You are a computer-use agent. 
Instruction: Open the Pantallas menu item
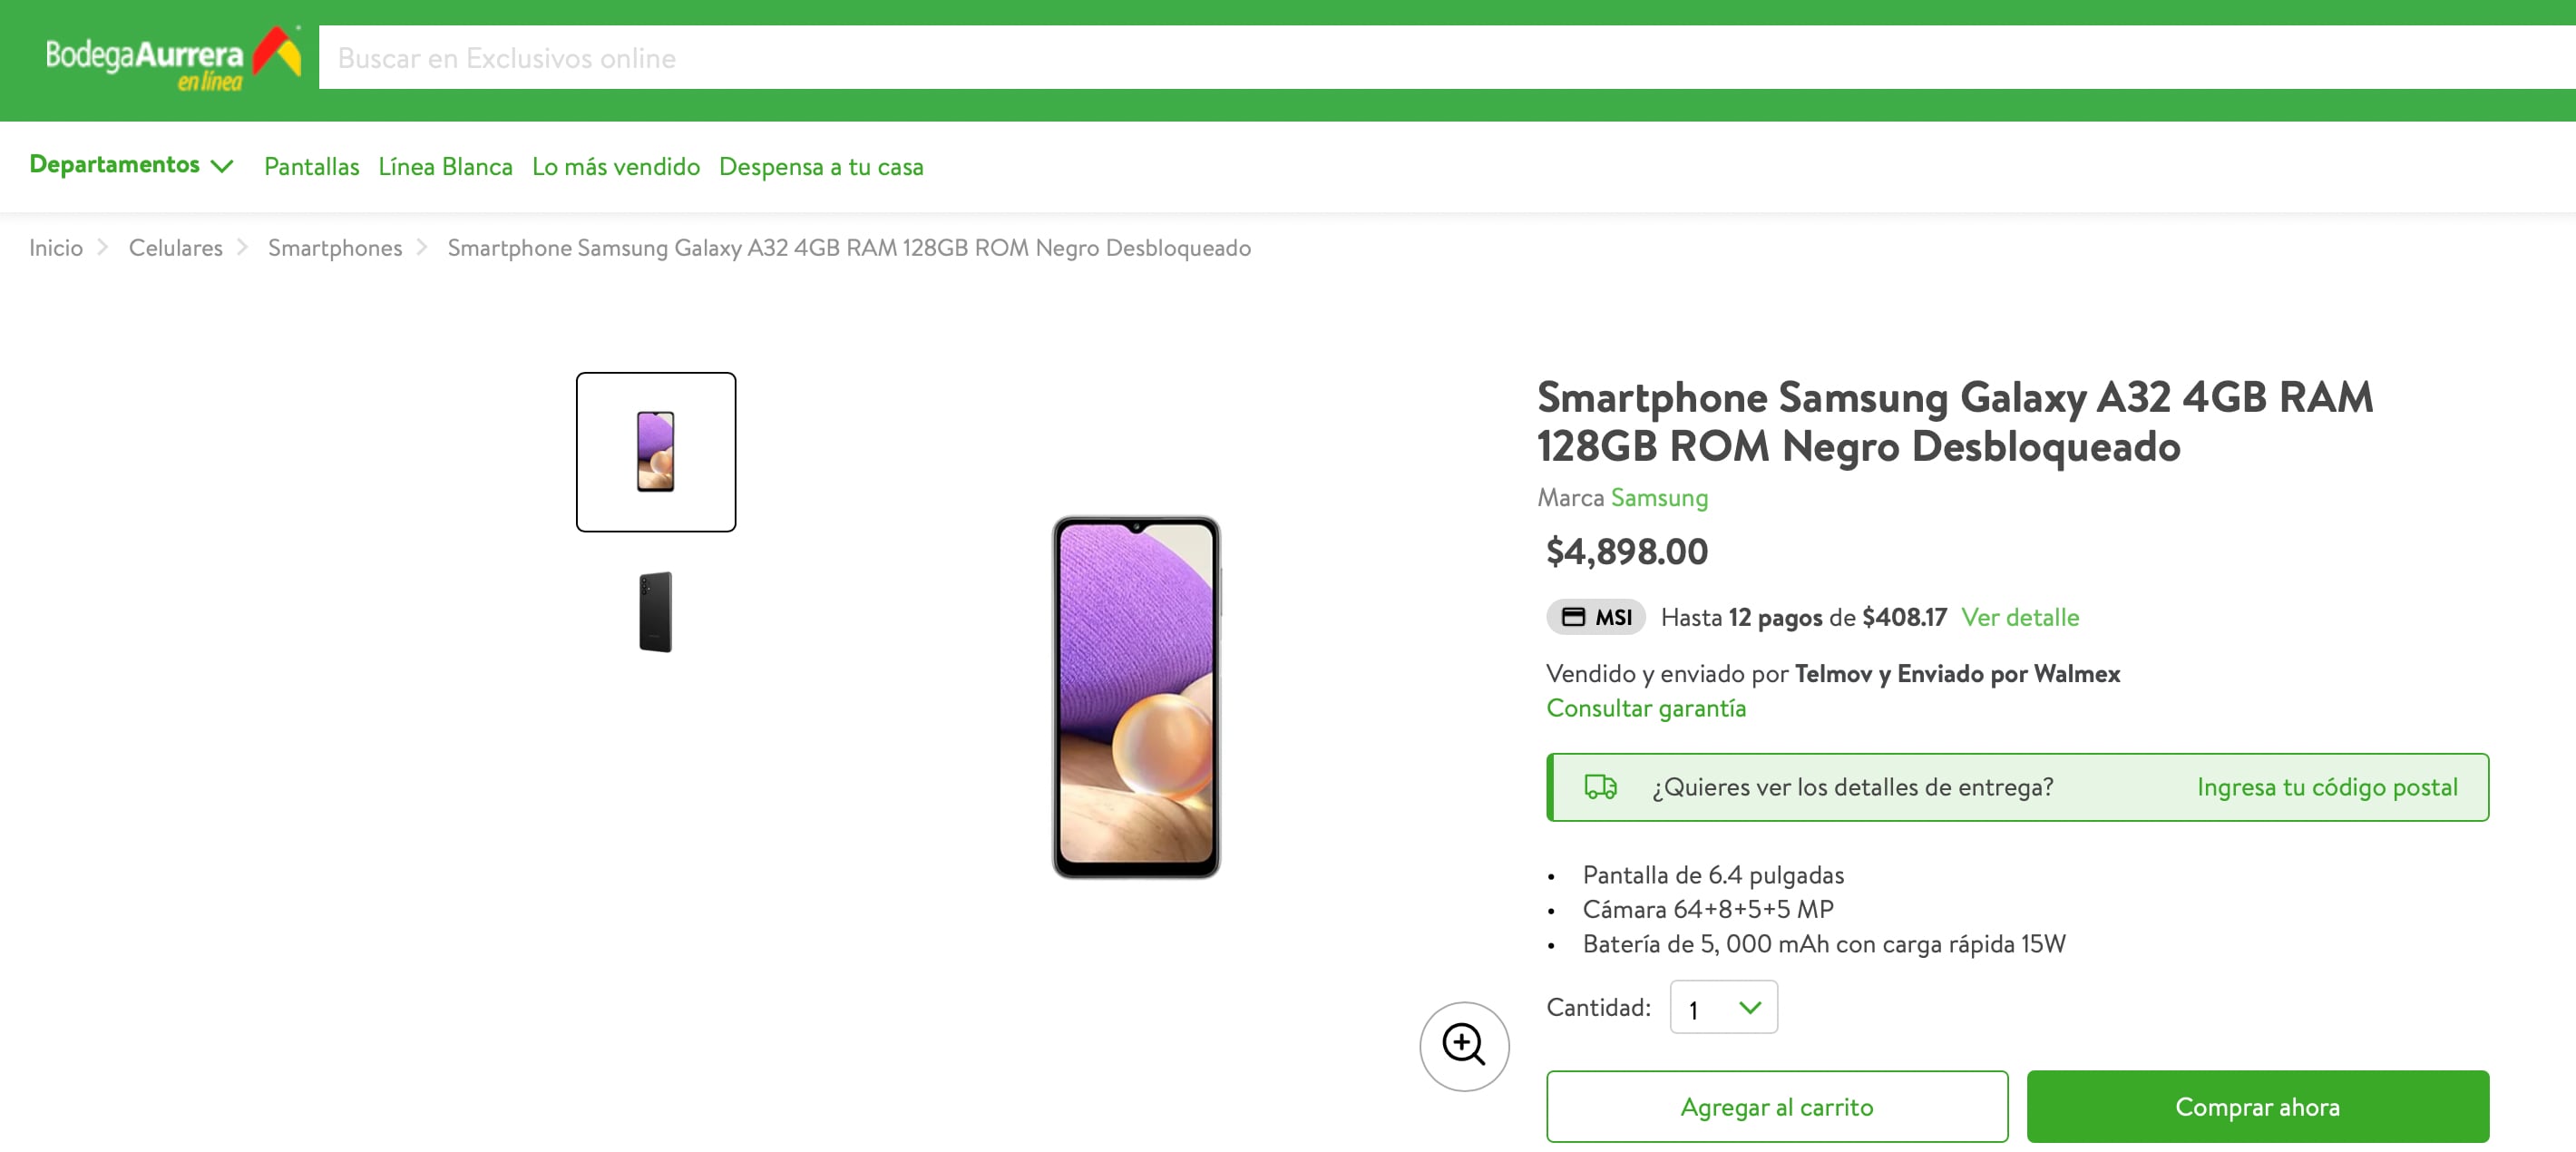coord(311,167)
